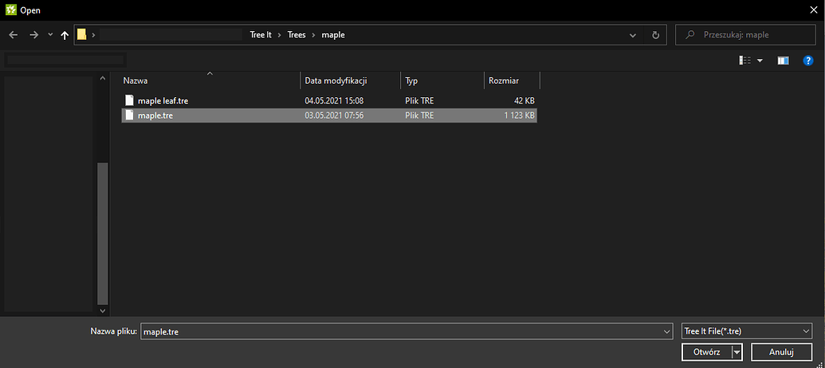
Task: Click the view layout icon
Action: (745, 61)
